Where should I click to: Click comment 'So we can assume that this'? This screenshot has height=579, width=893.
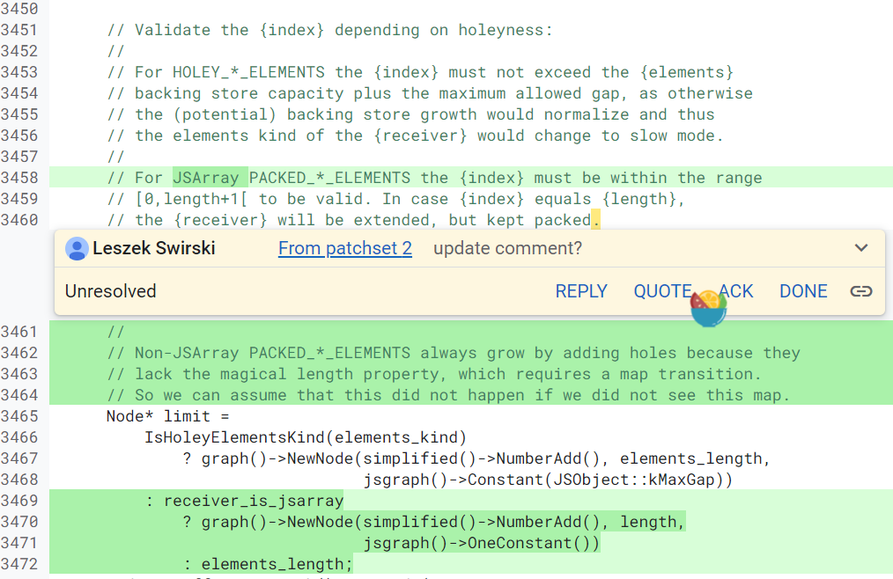click(x=448, y=394)
